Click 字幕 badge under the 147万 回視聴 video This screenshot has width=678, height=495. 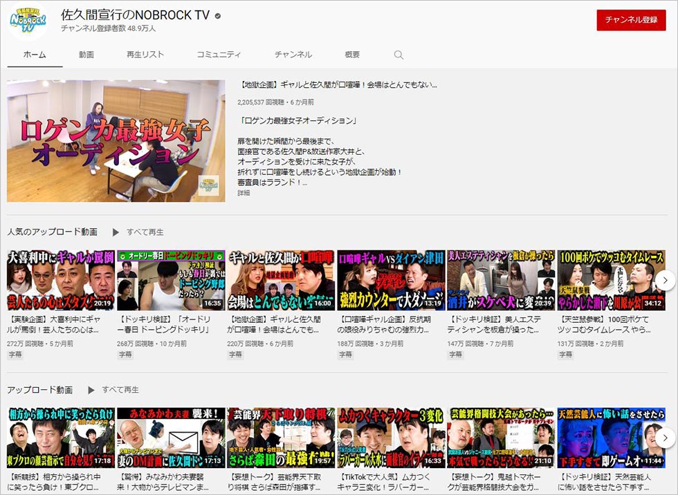point(456,355)
